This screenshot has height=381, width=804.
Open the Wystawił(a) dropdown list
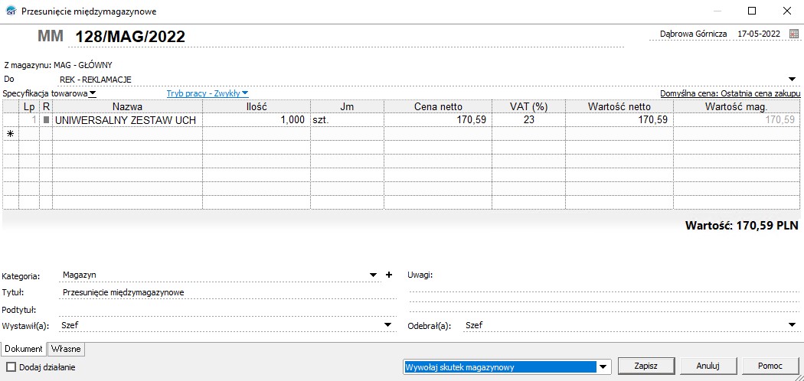pyautogui.click(x=387, y=325)
